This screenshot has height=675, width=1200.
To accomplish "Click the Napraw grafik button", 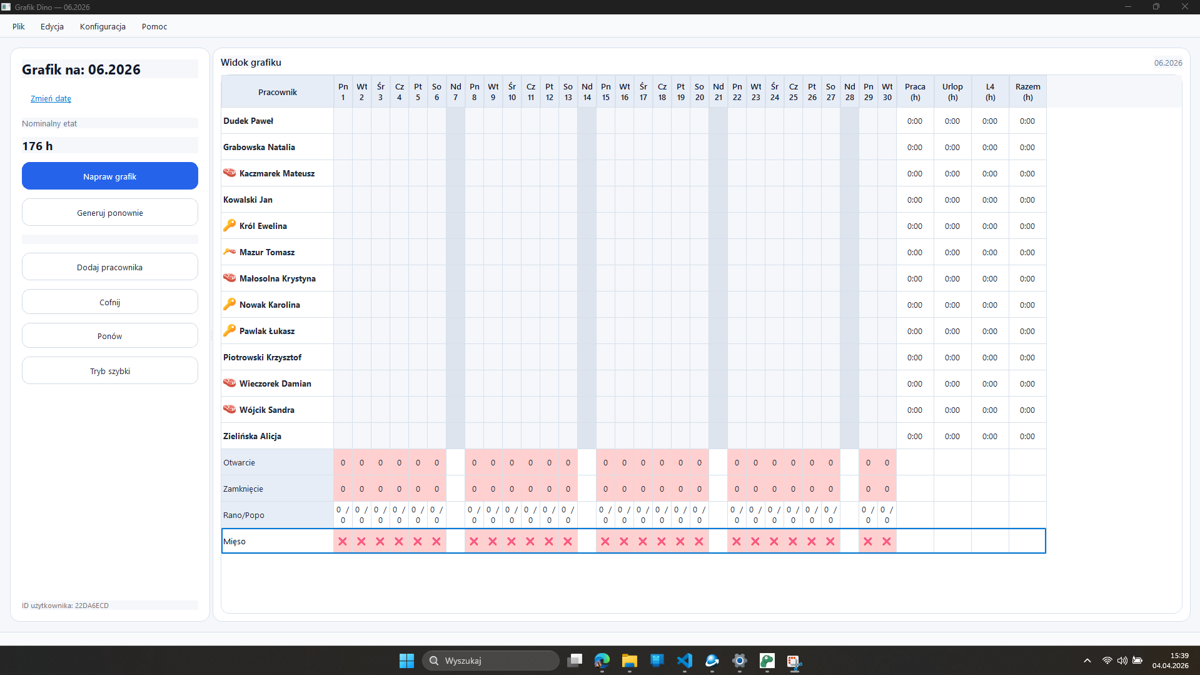I will pyautogui.click(x=110, y=176).
